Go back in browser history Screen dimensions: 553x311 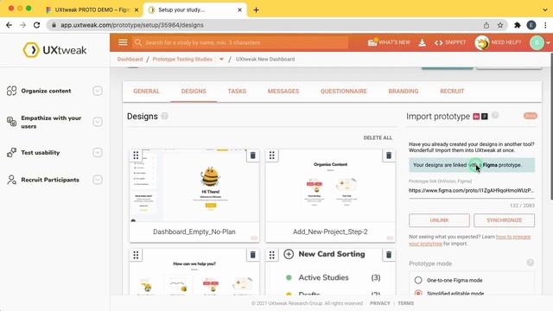click(10, 25)
